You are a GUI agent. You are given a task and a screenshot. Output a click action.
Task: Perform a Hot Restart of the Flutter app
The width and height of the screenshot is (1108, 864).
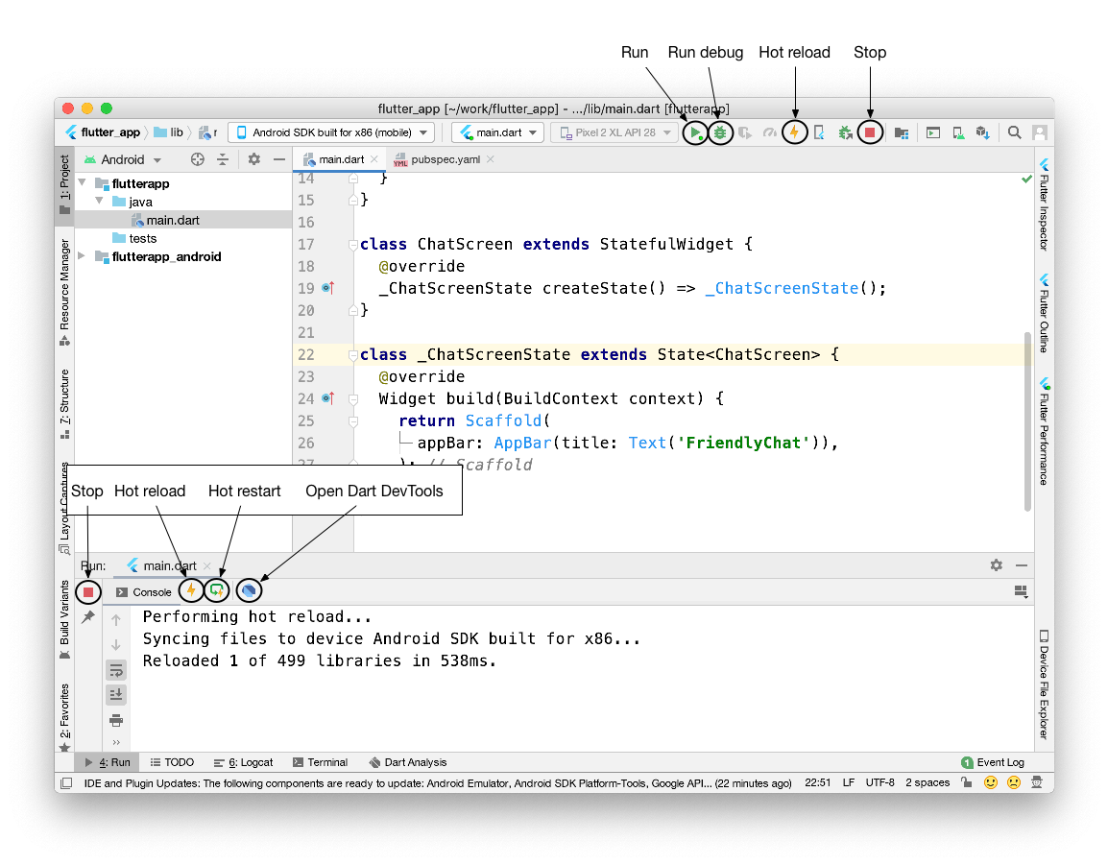pos(217,591)
